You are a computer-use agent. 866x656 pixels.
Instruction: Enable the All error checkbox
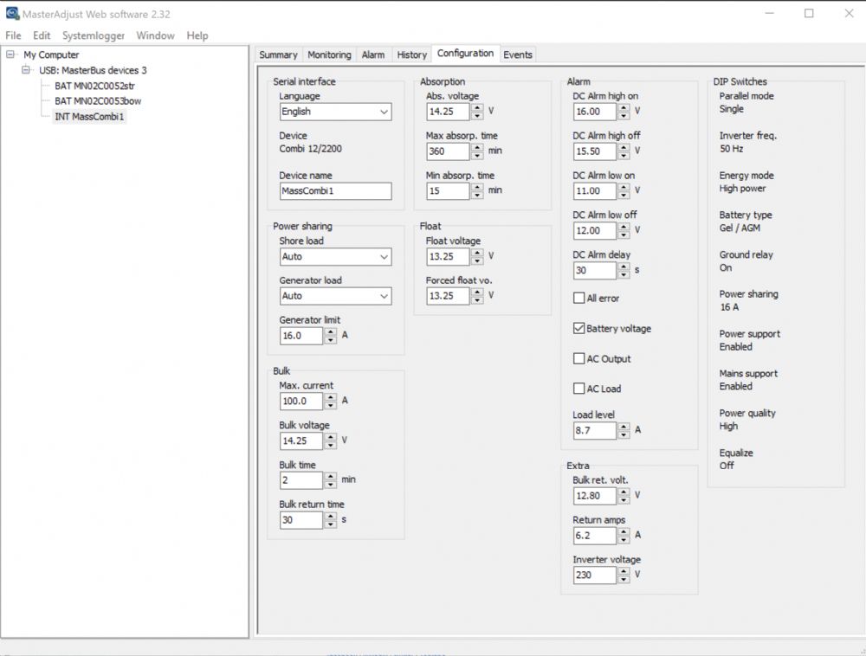[x=579, y=299]
